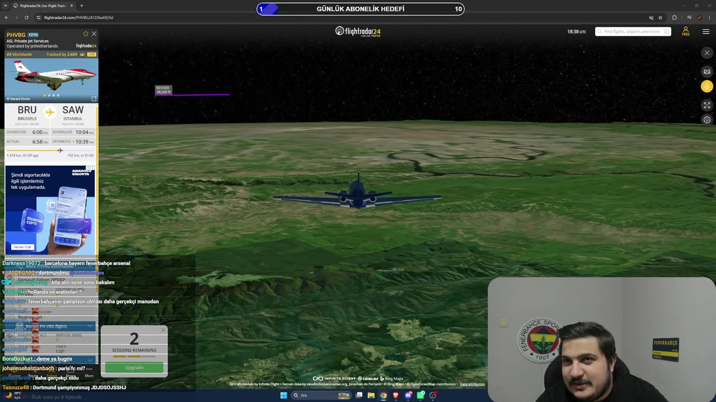The image size is (716, 402).
Task: Open Discord from the taskbar
Action: point(408,395)
